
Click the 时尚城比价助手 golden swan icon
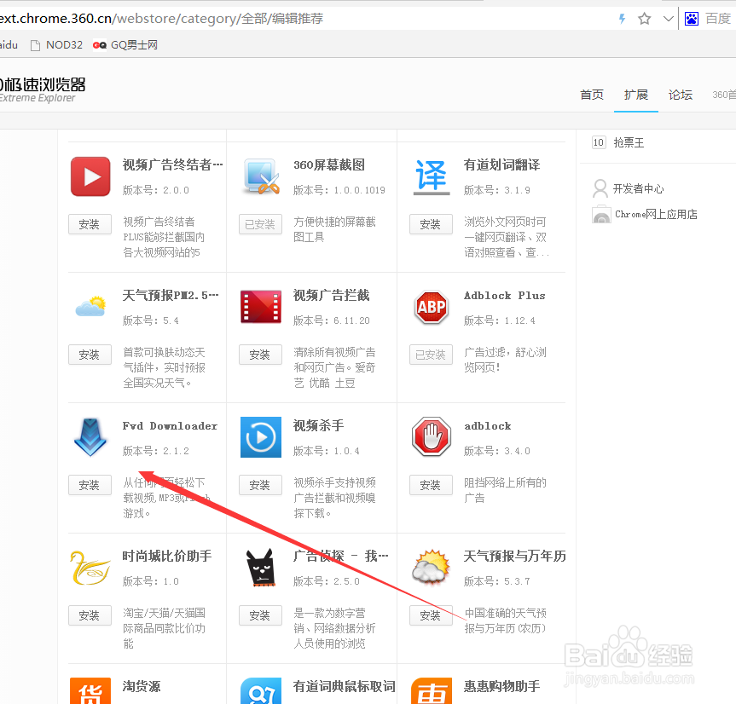pos(90,568)
